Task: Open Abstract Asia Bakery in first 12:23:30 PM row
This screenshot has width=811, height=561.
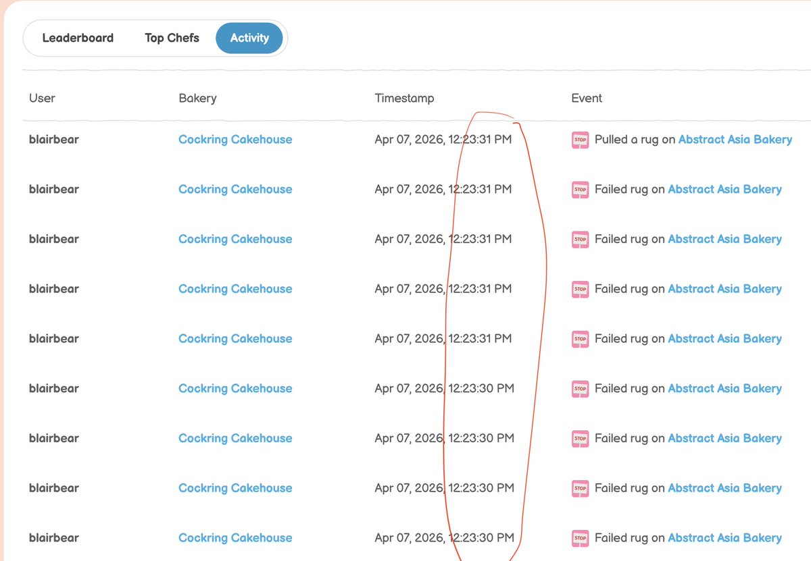Action: click(724, 389)
